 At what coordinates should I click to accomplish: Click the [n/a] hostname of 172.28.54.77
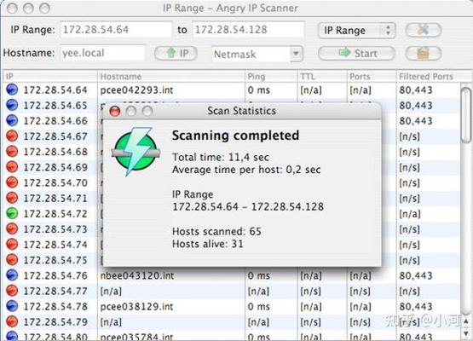pos(111,292)
